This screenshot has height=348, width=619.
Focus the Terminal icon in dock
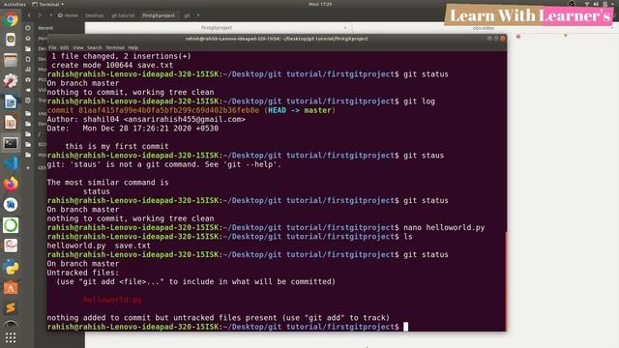[x=11, y=143]
